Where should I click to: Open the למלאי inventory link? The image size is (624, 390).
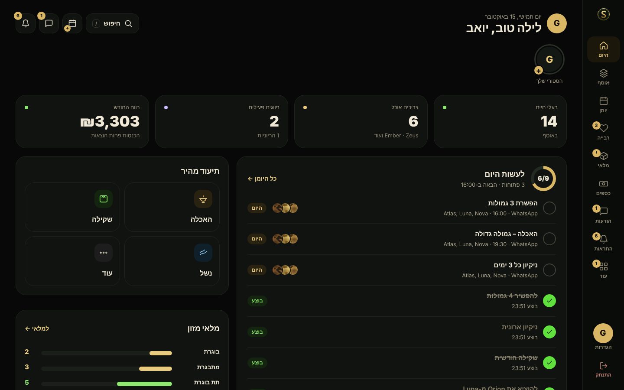pos(37,328)
